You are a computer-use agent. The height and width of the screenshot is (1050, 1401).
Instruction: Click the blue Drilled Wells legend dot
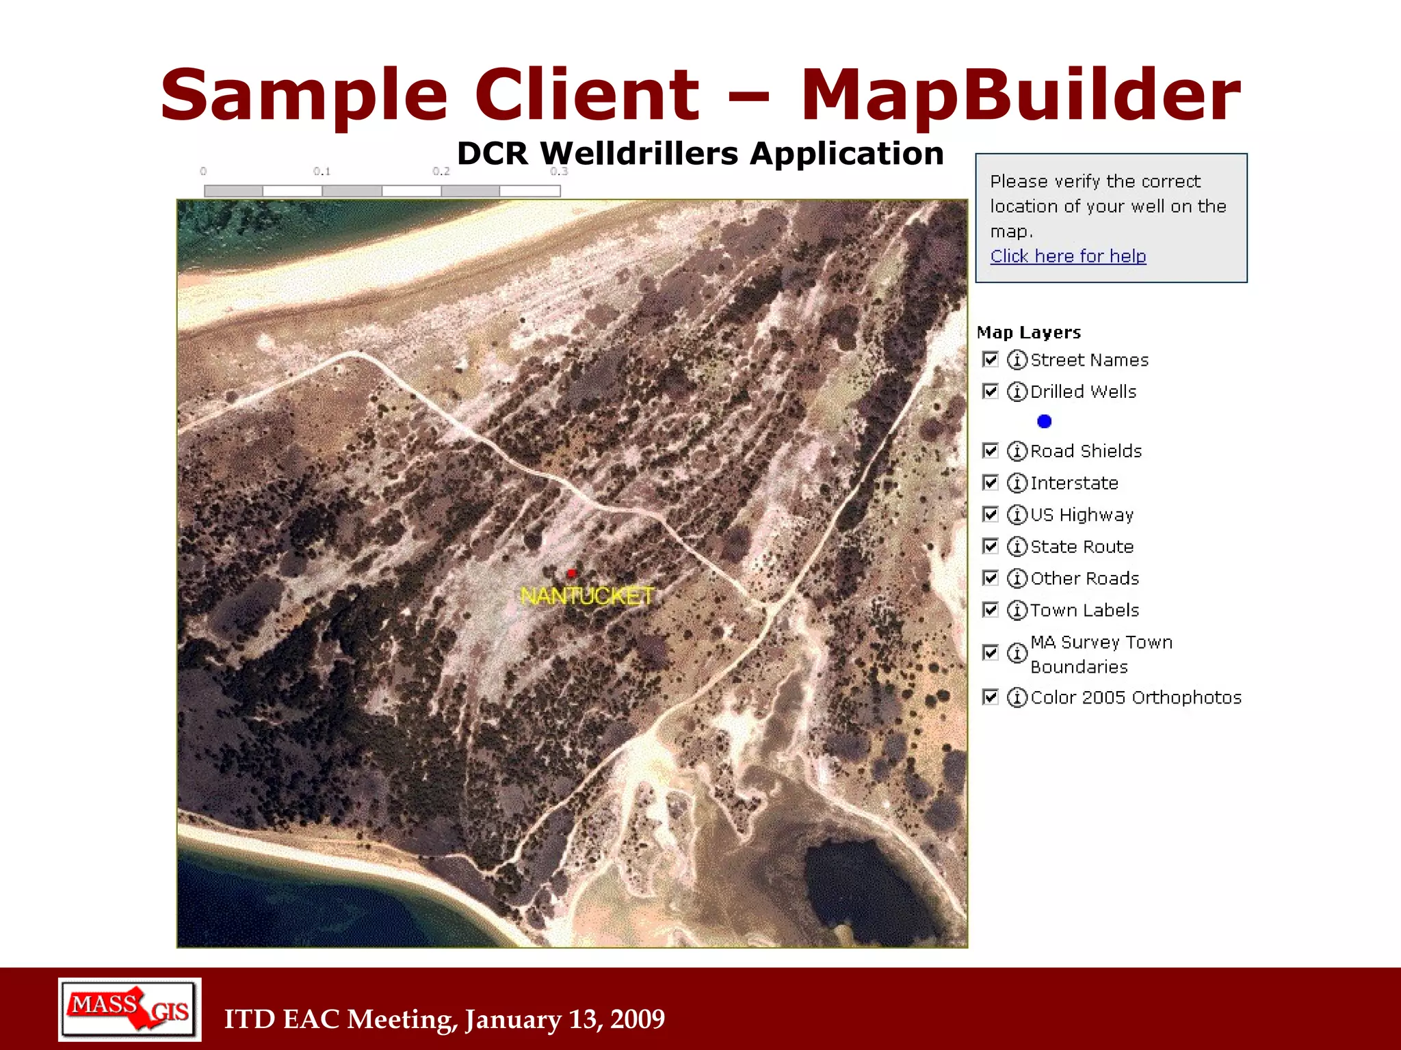(1044, 422)
